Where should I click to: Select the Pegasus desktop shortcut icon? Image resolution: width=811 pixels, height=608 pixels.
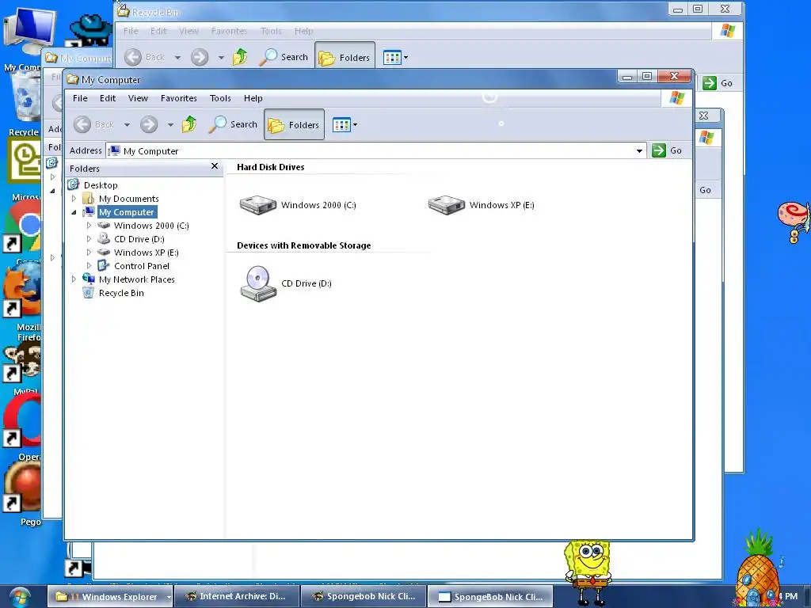click(x=21, y=486)
